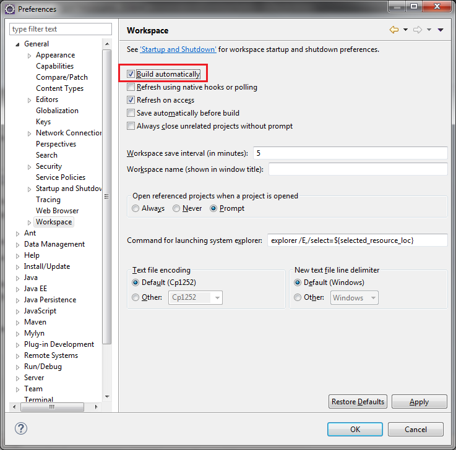Open the forward history dropdown arrow

click(429, 30)
